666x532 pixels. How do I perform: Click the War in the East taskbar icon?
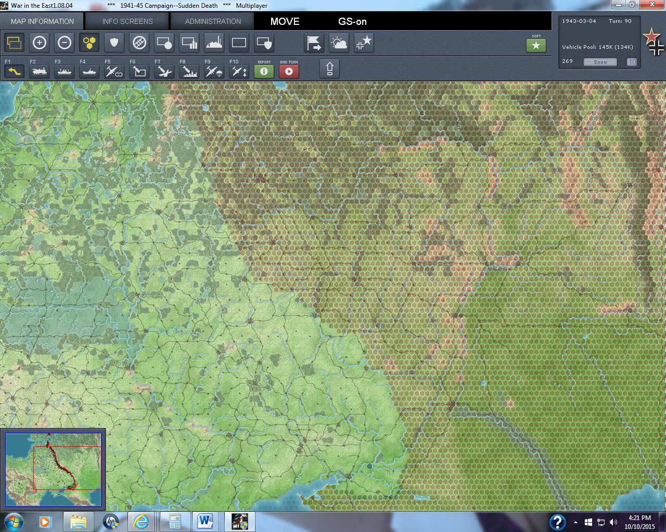(239, 521)
